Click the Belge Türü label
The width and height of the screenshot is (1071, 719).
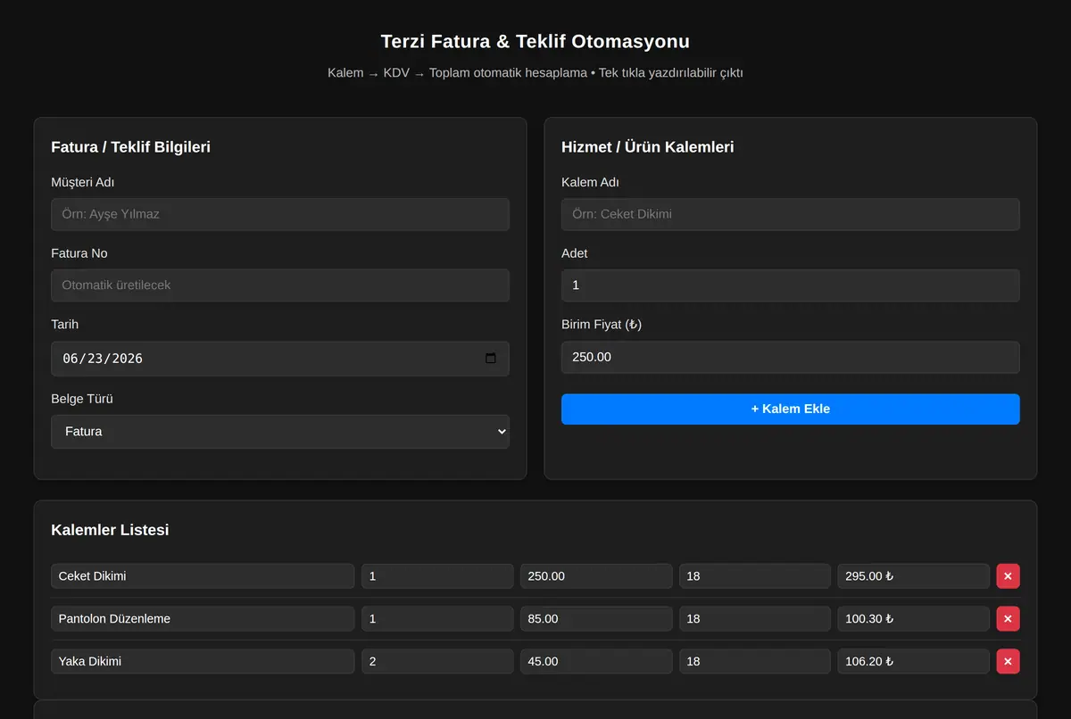coord(82,399)
